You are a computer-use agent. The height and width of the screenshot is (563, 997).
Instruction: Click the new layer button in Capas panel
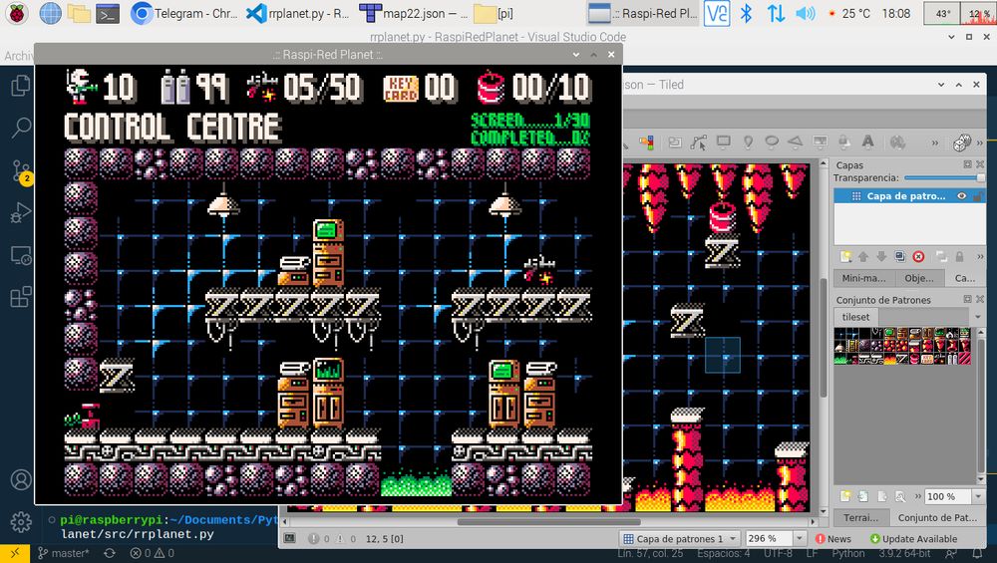(x=845, y=257)
